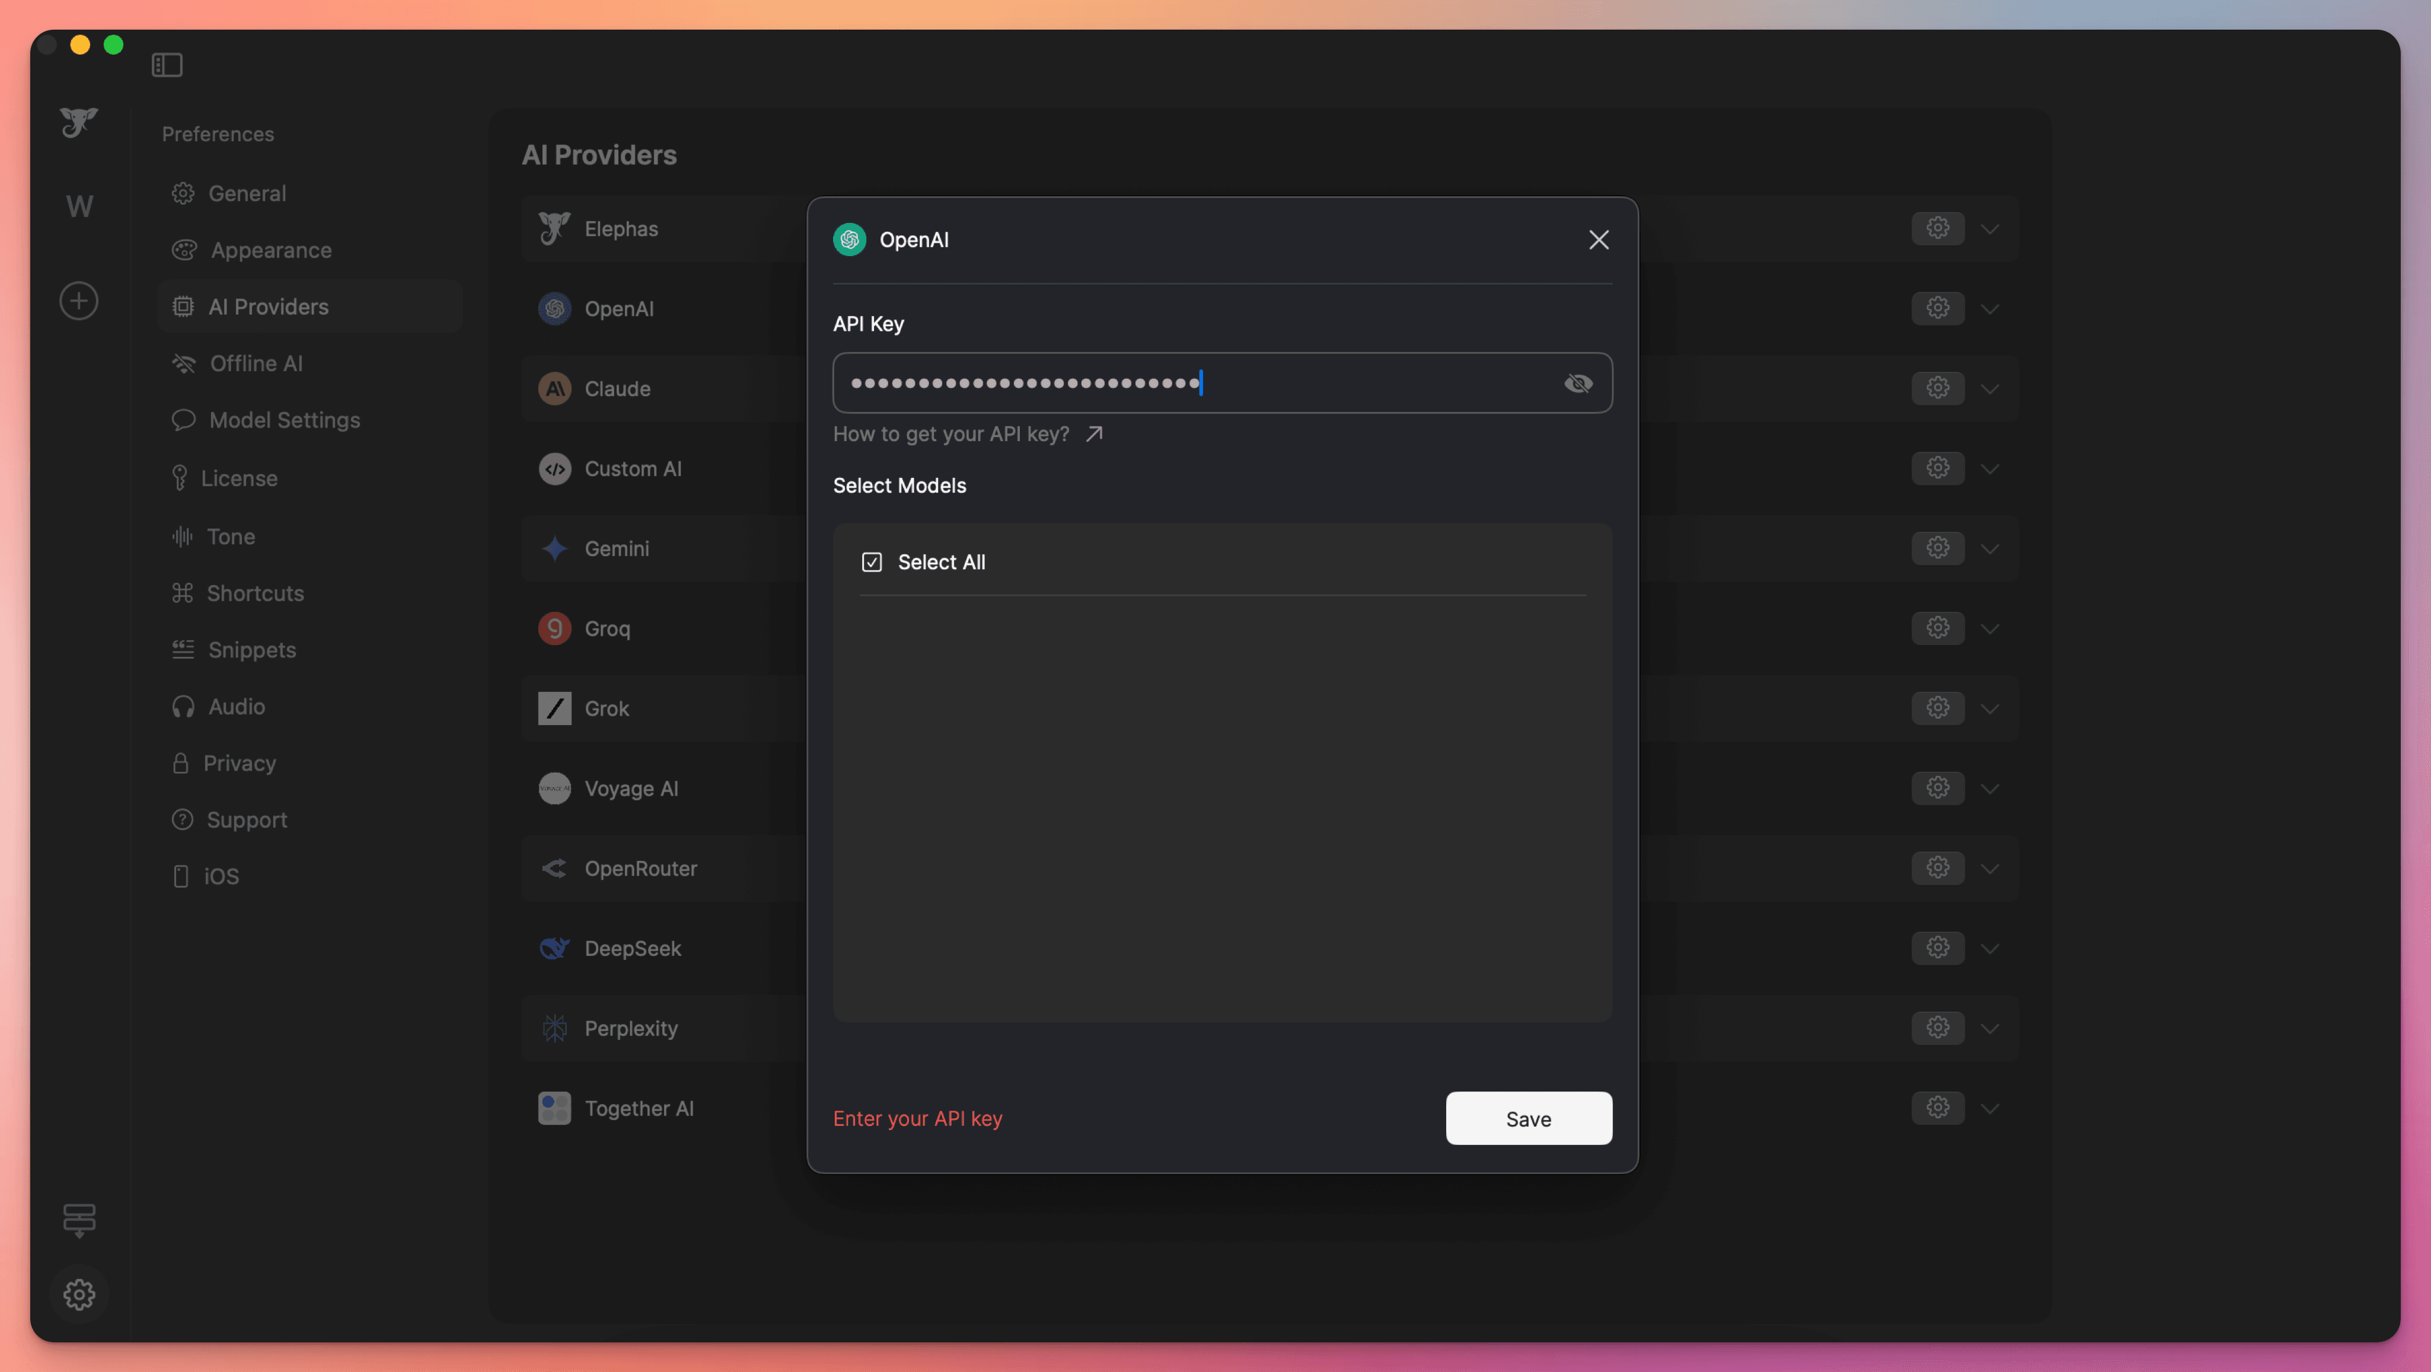The width and height of the screenshot is (2431, 1372).
Task: Click the Save button
Action: point(1528,1118)
